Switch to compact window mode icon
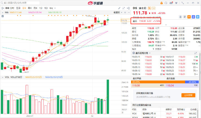The image size is (201, 118). coord(183,3)
